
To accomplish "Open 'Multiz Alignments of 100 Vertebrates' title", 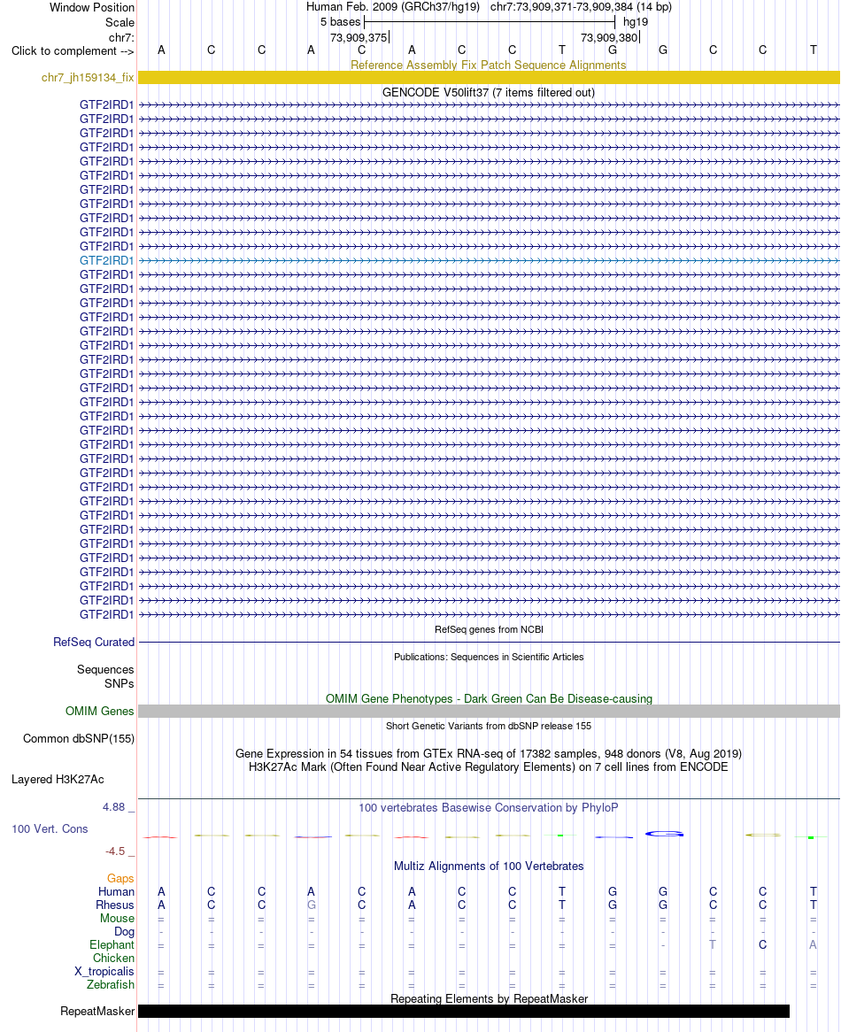I will [x=489, y=866].
